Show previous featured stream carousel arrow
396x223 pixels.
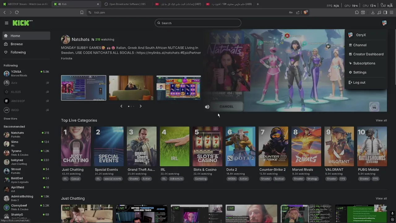121,106
